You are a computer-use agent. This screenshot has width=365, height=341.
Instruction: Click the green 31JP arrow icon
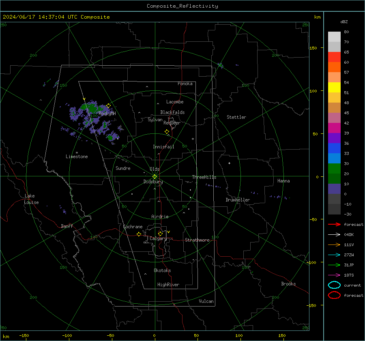click(334, 265)
